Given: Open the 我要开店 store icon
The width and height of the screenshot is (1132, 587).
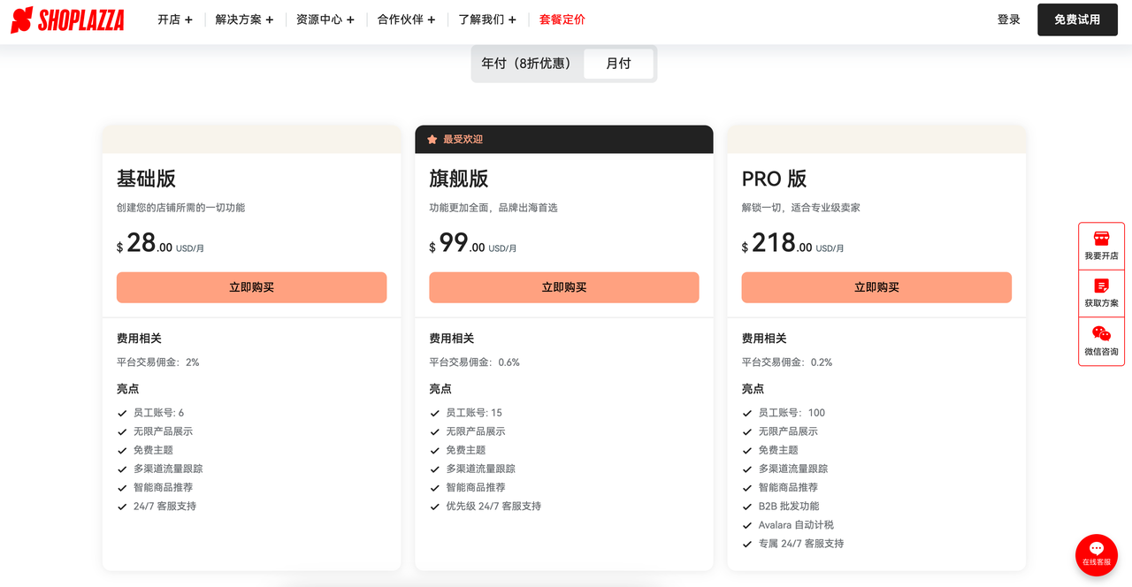Looking at the screenshot, I should coord(1101,239).
